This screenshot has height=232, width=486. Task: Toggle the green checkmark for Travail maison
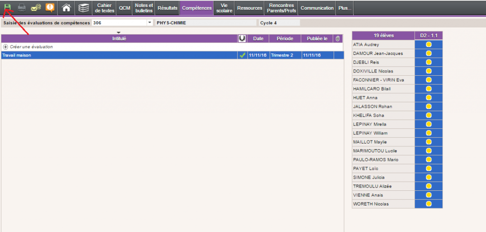pyautogui.click(x=242, y=55)
